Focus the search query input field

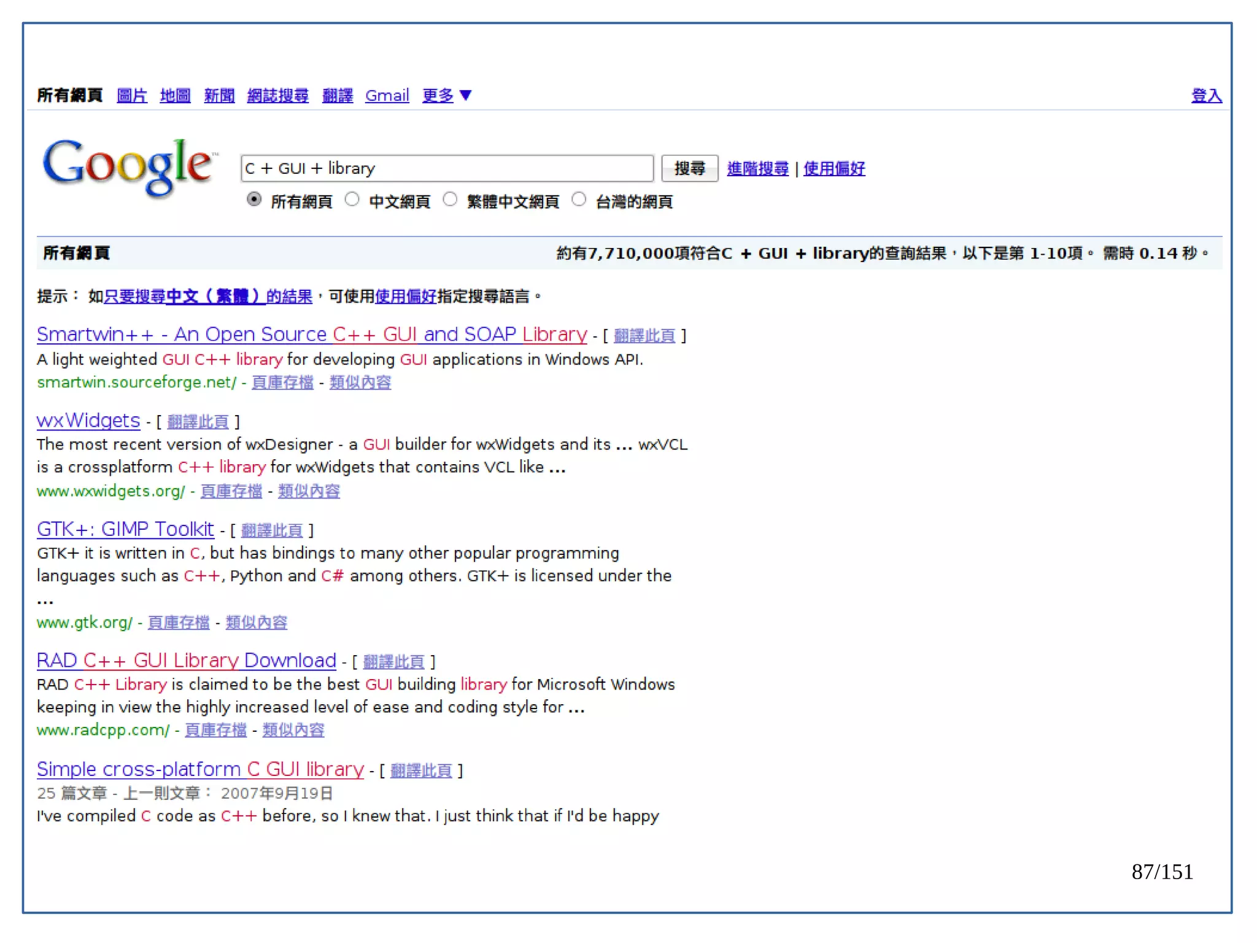[x=447, y=168]
